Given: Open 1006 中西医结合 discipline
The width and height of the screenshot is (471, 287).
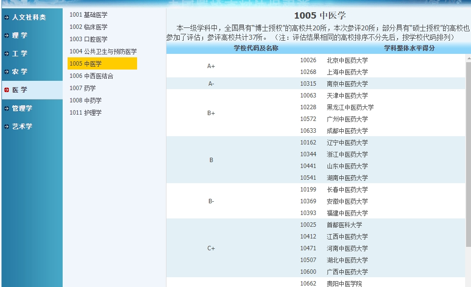Looking at the screenshot, I should (92, 76).
